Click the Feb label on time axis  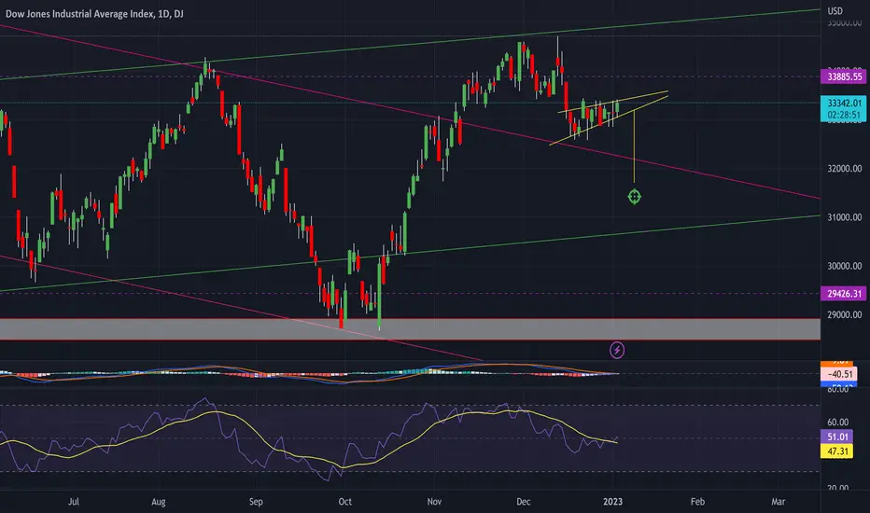click(x=697, y=502)
